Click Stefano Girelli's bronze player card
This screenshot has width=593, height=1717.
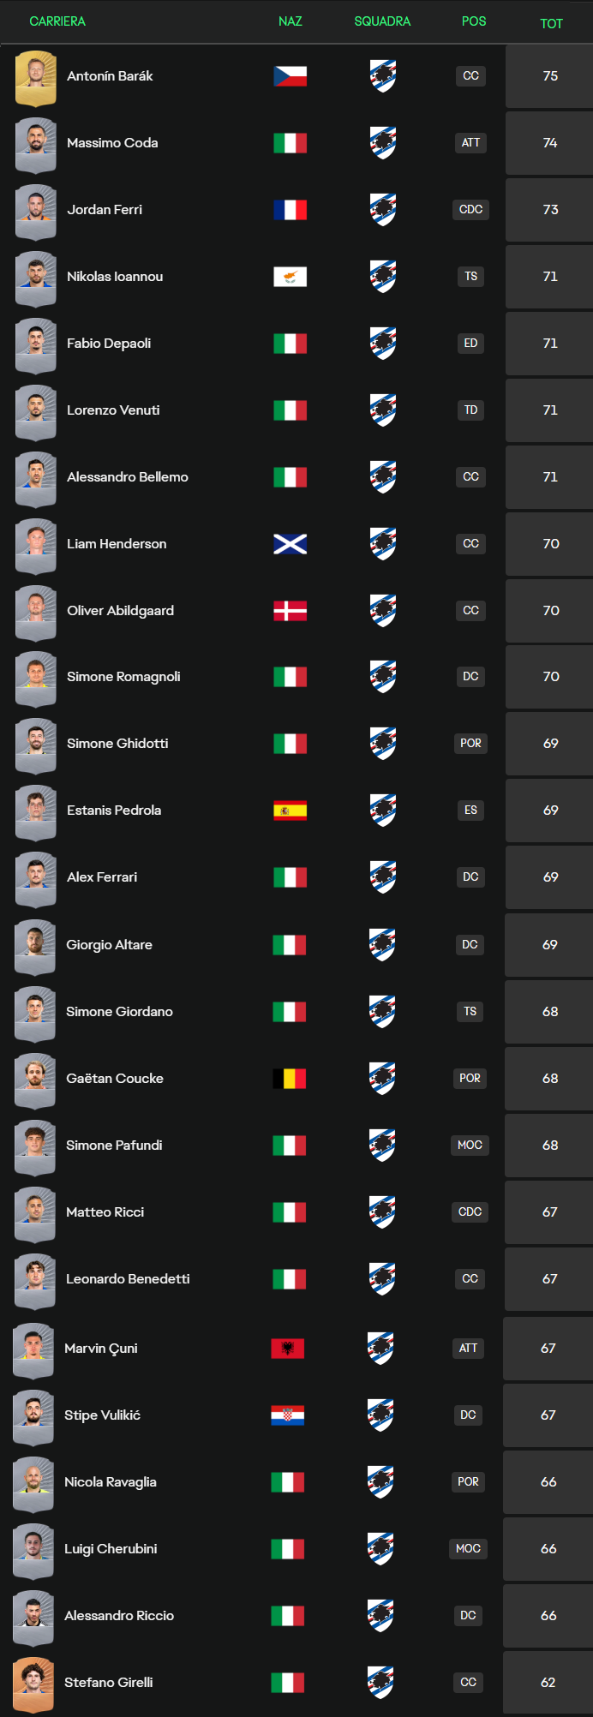click(33, 1684)
